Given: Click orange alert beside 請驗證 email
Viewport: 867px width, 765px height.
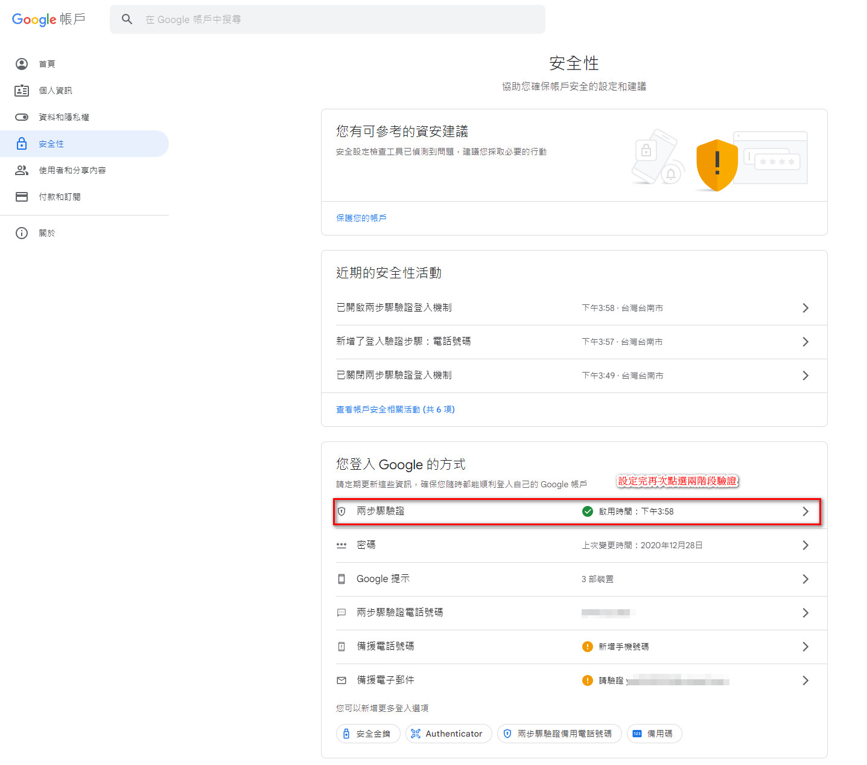Looking at the screenshot, I should (x=588, y=680).
